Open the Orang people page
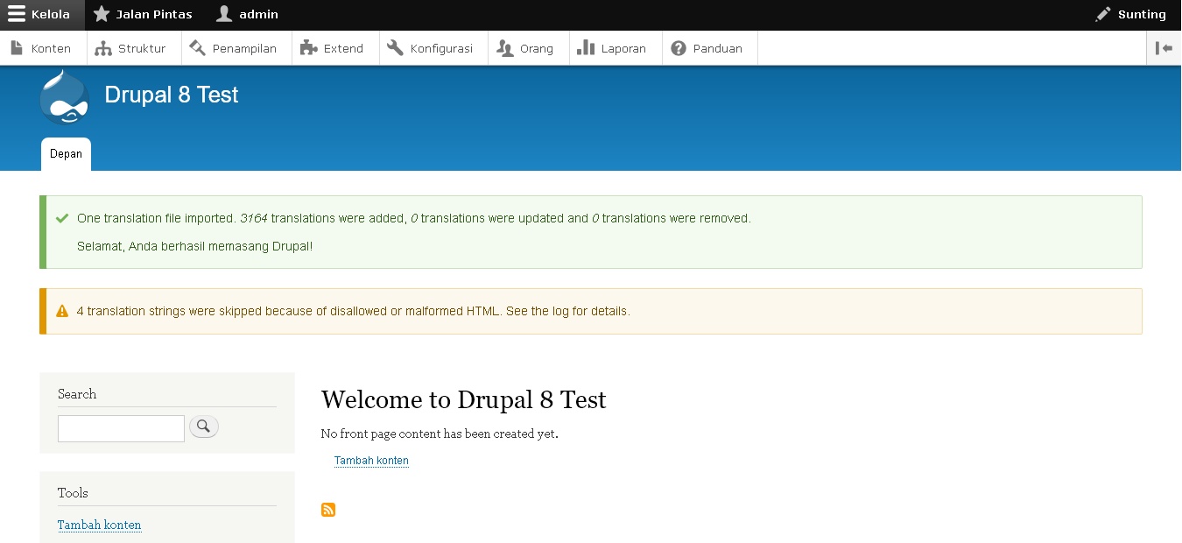Viewport: 1182px width, 543px height. point(525,49)
